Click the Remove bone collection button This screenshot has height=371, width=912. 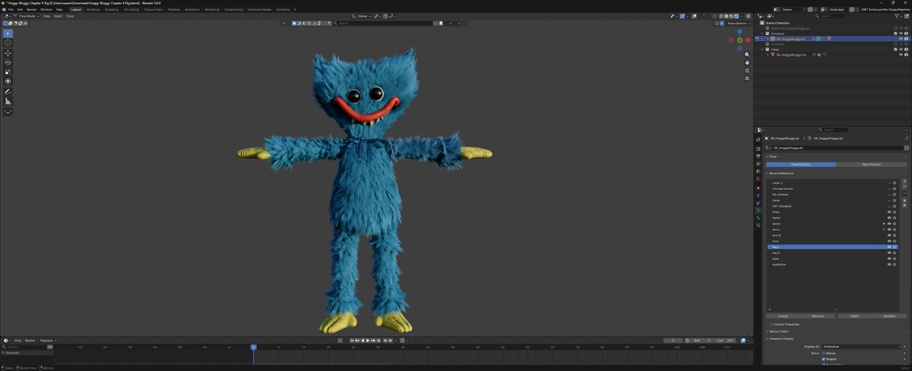(819, 316)
